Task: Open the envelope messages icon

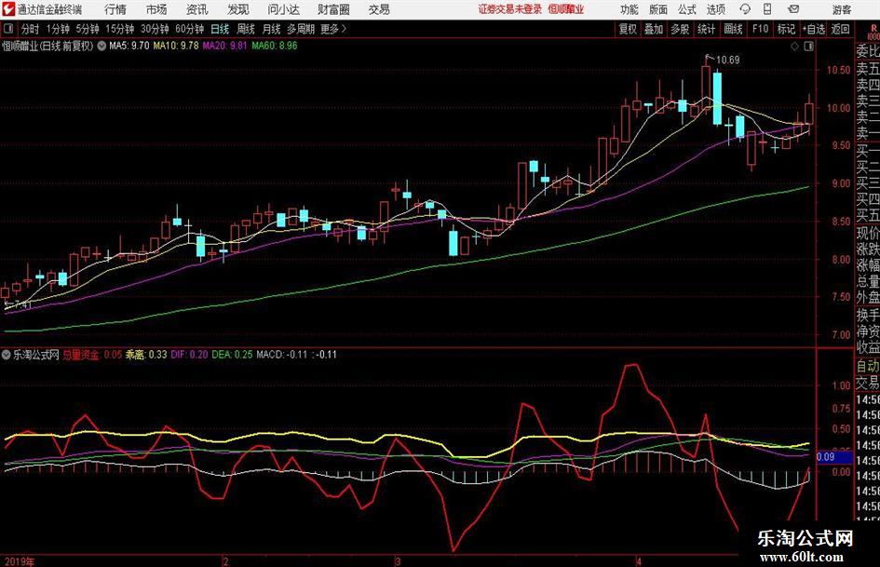Action: 793,9
